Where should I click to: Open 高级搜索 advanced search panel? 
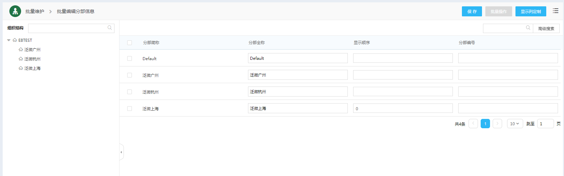click(546, 29)
